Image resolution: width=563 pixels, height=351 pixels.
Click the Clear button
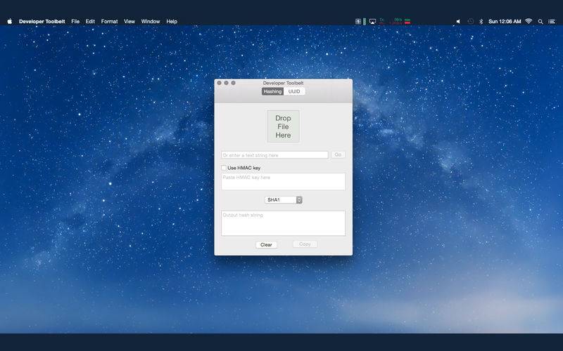click(x=266, y=244)
